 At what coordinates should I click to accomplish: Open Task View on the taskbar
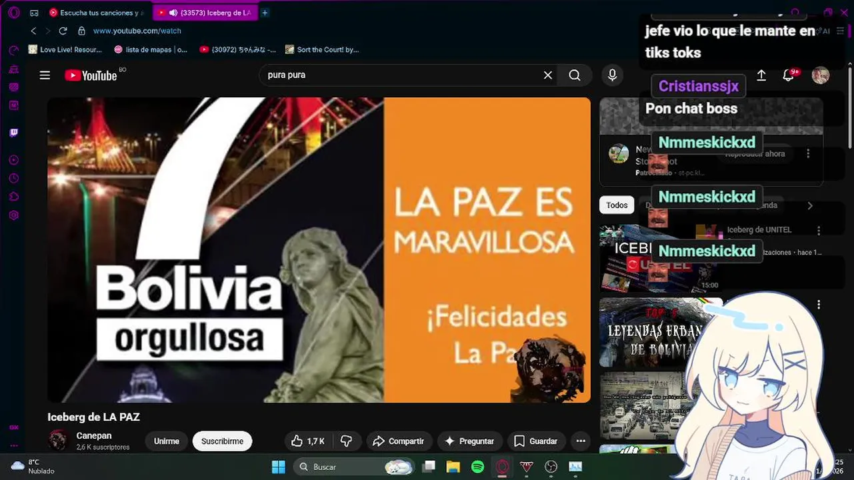tap(429, 467)
